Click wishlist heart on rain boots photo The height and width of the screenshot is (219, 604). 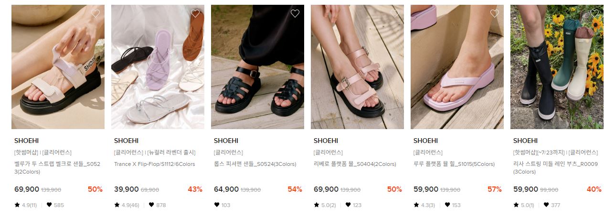594,13
